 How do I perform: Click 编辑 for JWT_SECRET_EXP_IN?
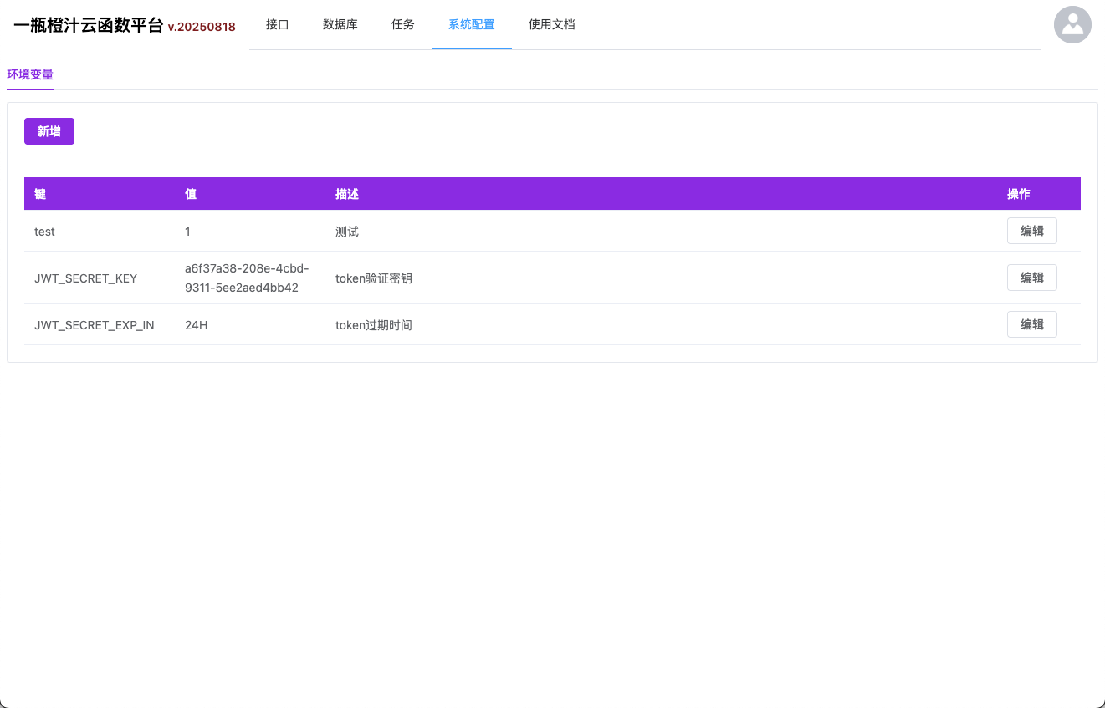[x=1031, y=324]
